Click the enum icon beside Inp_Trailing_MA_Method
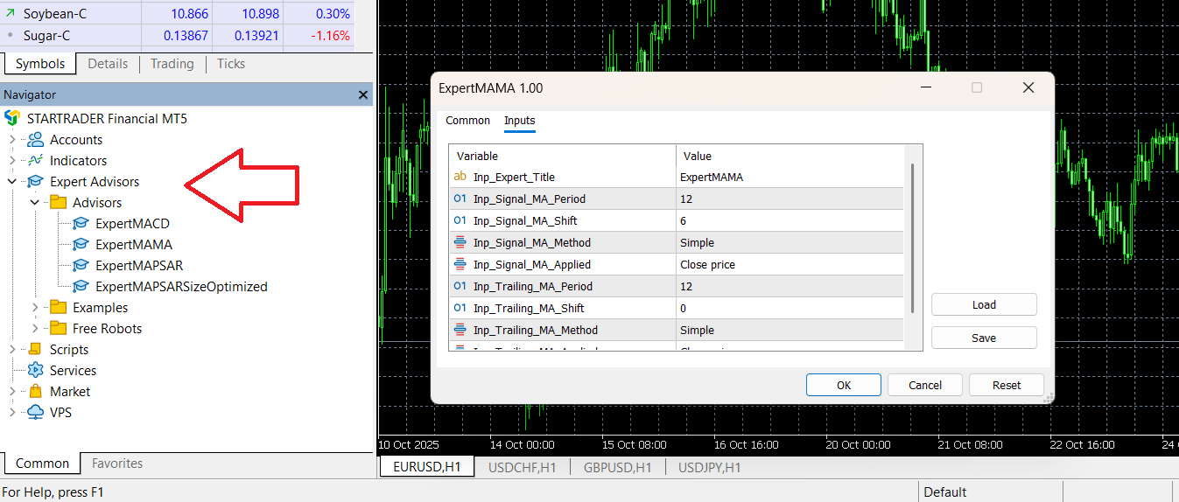 [x=460, y=330]
